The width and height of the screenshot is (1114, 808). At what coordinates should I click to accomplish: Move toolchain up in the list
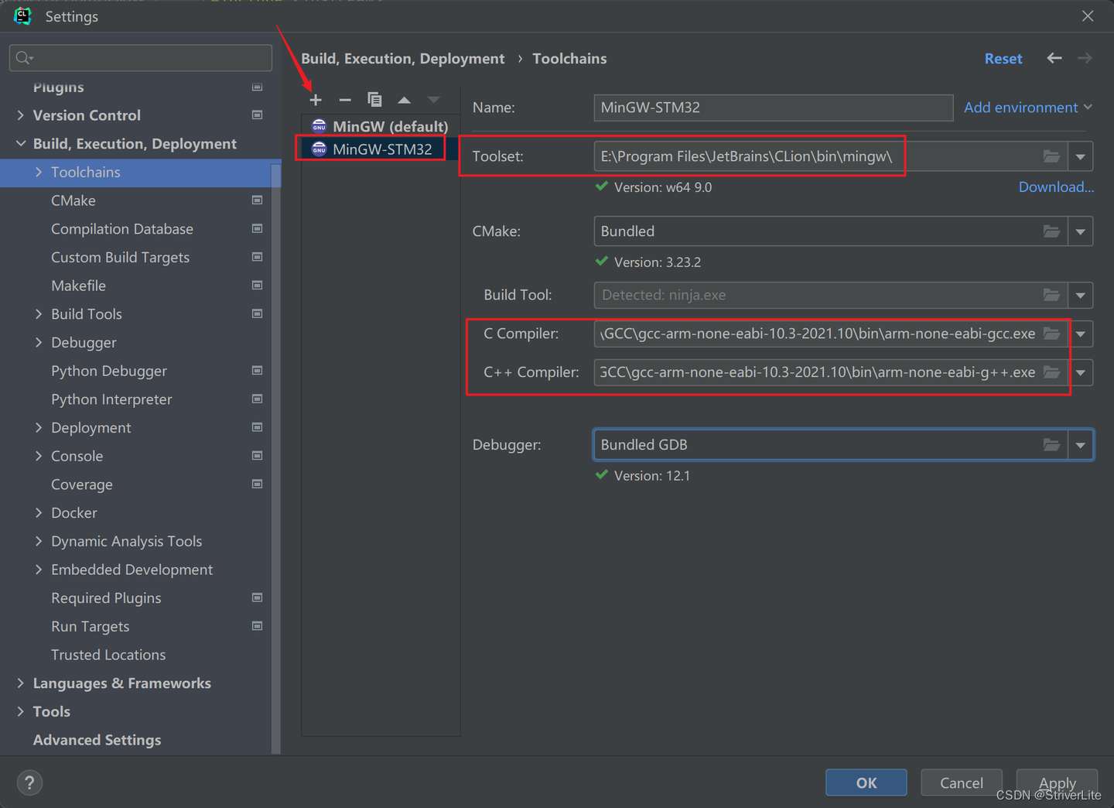click(x=404, y=100)
